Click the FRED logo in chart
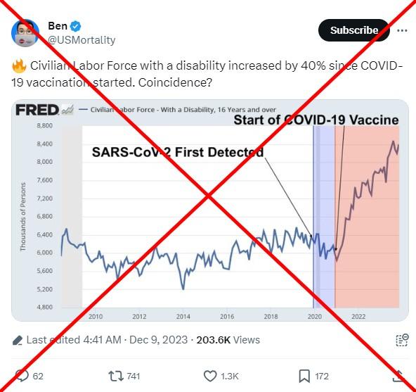This screenshot has width=416, height=392. 37,110
